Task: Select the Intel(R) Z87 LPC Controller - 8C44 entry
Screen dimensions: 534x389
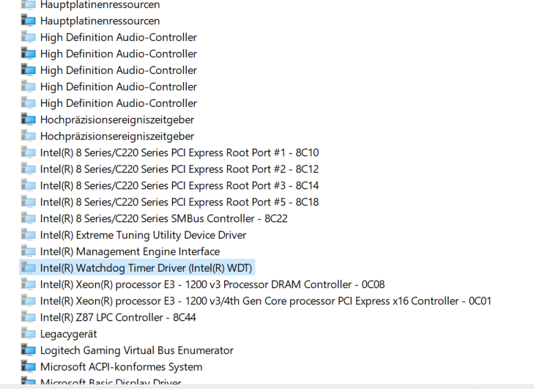Action: 118,317
